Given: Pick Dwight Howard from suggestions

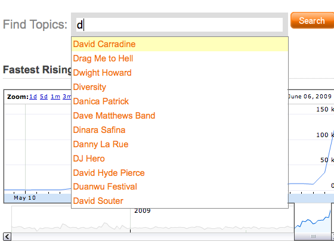Looking at the screenshot, I should pos(180,73).
